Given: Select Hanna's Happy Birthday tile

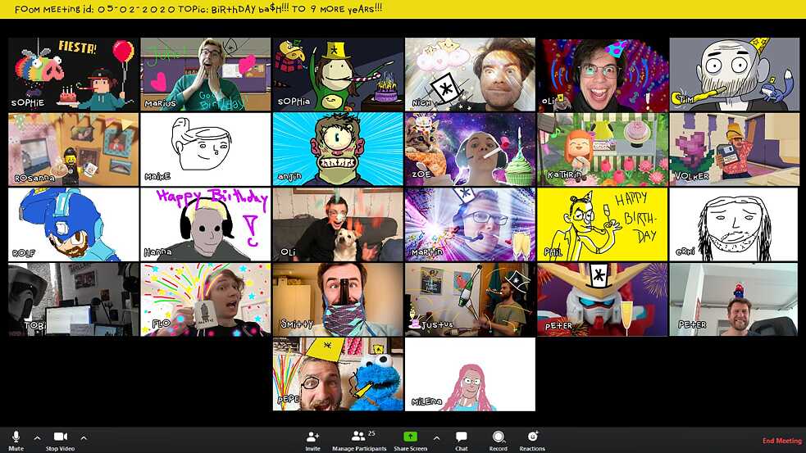Looking at the screenshot, I should pyautogui.click(x=206, y=224).
